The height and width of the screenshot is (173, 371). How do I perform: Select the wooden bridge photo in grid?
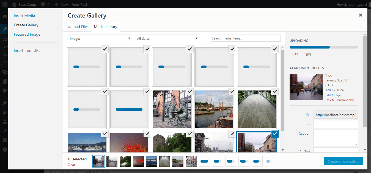(257, 109)
